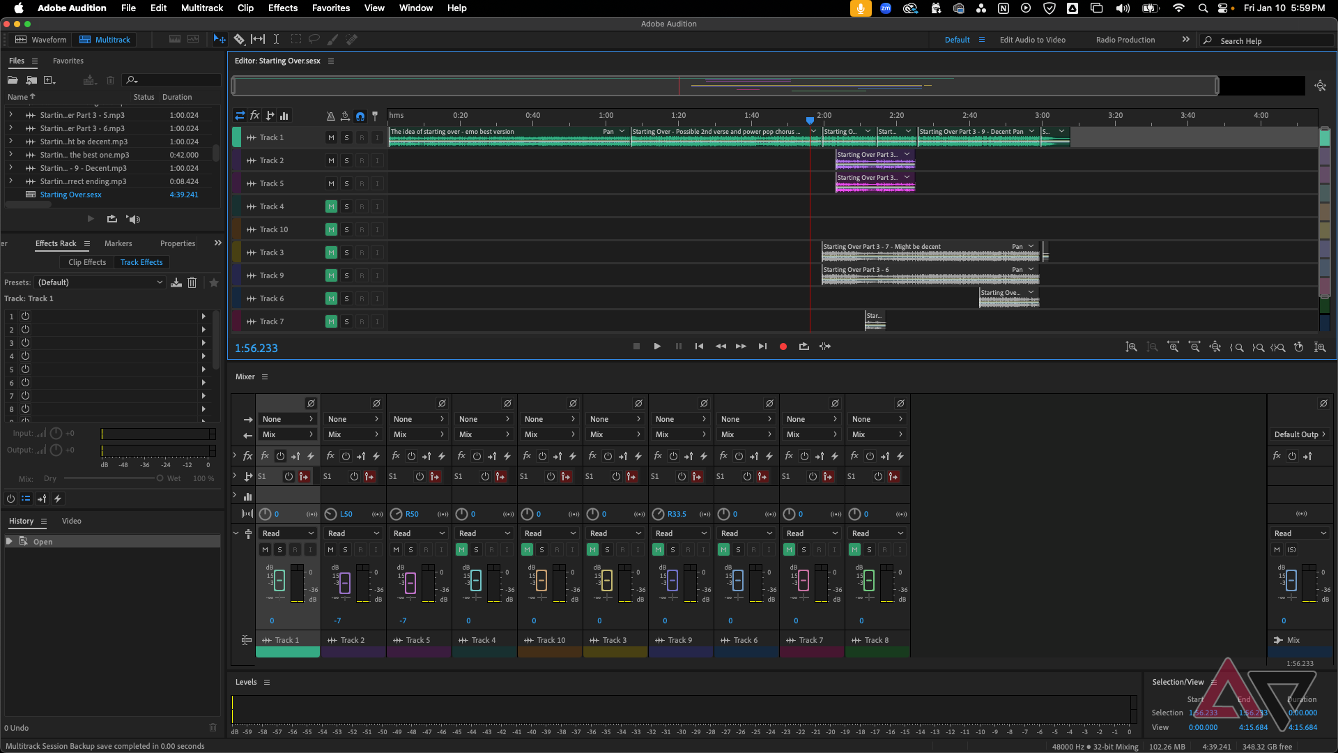Choose Edit Audio to Video workspace
The width and height of the screenshot is (1338, 753).
click(1032, 40)
